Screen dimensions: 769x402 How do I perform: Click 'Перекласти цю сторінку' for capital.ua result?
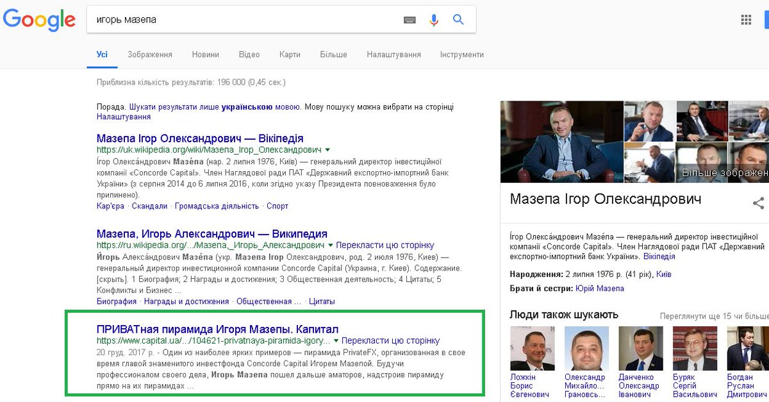391,340
